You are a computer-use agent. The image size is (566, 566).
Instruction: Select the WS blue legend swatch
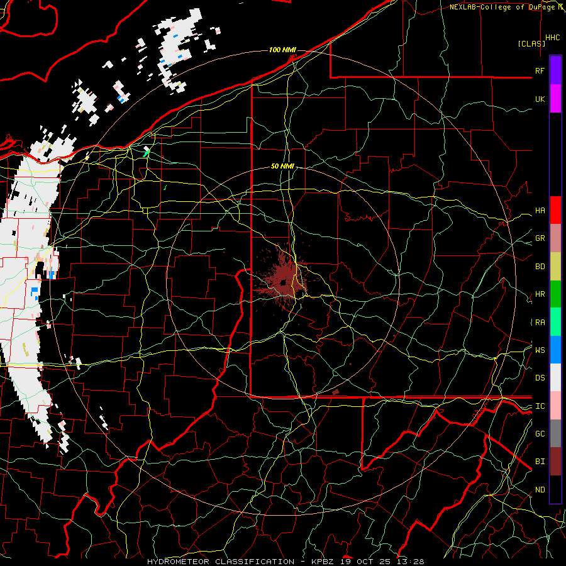555,350
